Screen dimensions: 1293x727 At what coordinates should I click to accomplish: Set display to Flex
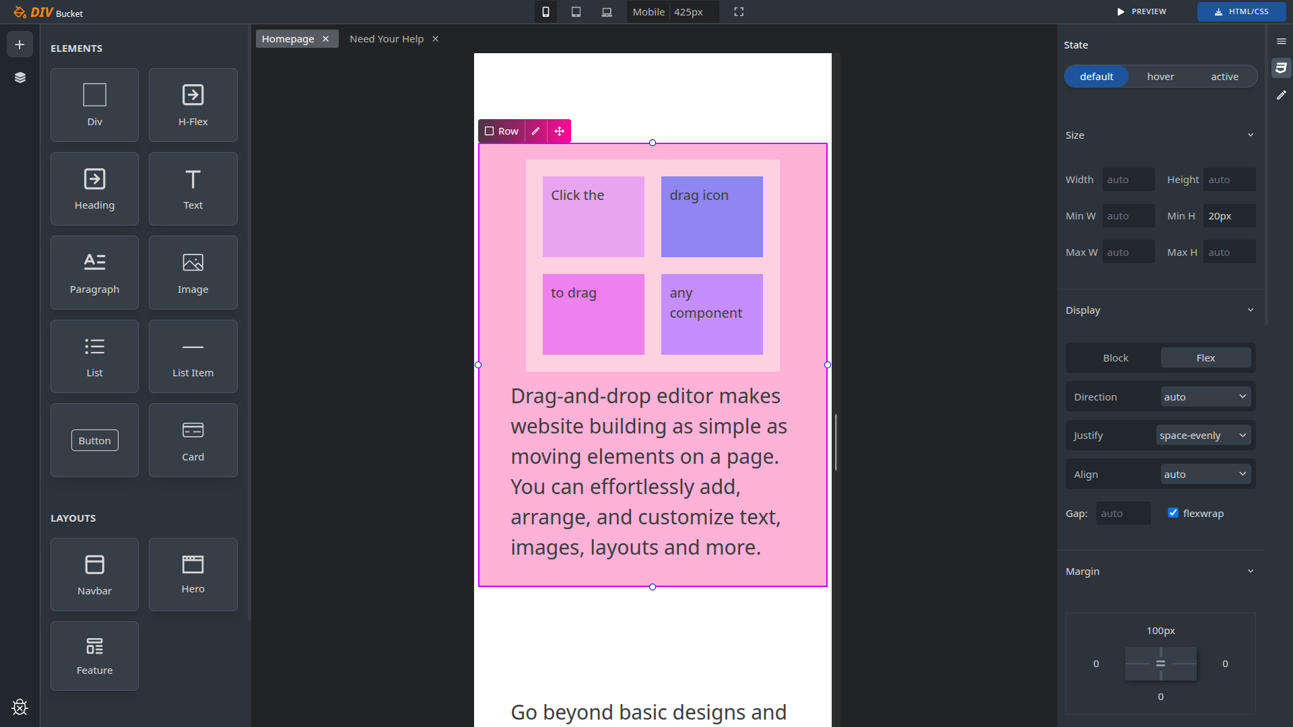coord(1205,358)
